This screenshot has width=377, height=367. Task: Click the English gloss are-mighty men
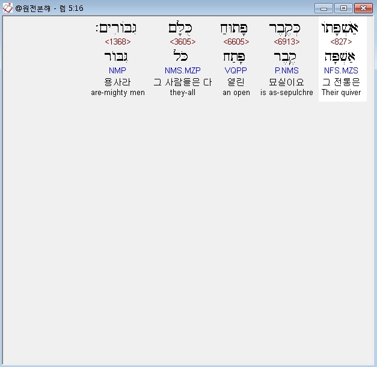(118, 93)
